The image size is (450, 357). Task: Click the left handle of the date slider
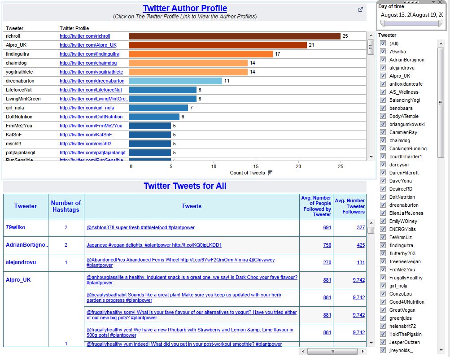click(382, 23)
